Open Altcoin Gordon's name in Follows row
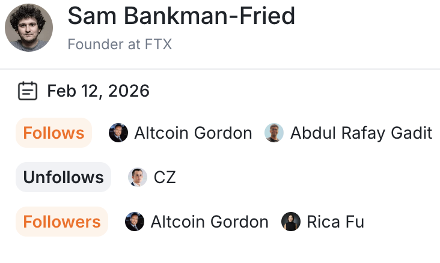 [193, 133]
